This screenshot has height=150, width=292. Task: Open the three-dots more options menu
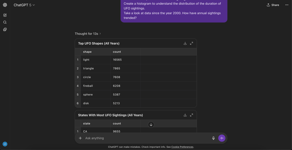point(287,5)
